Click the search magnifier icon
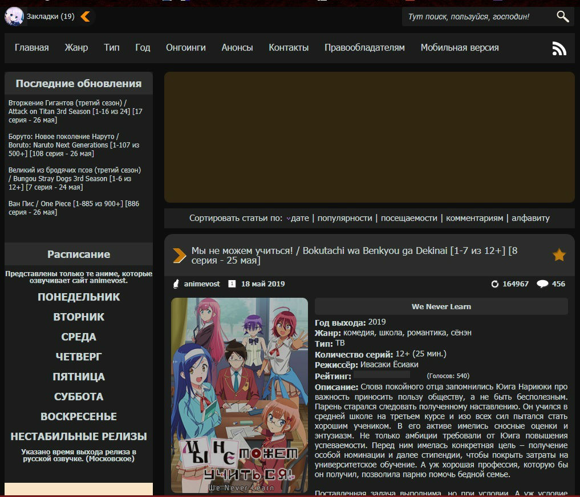Viewport: 580px width, 497px height. (562, 17)
